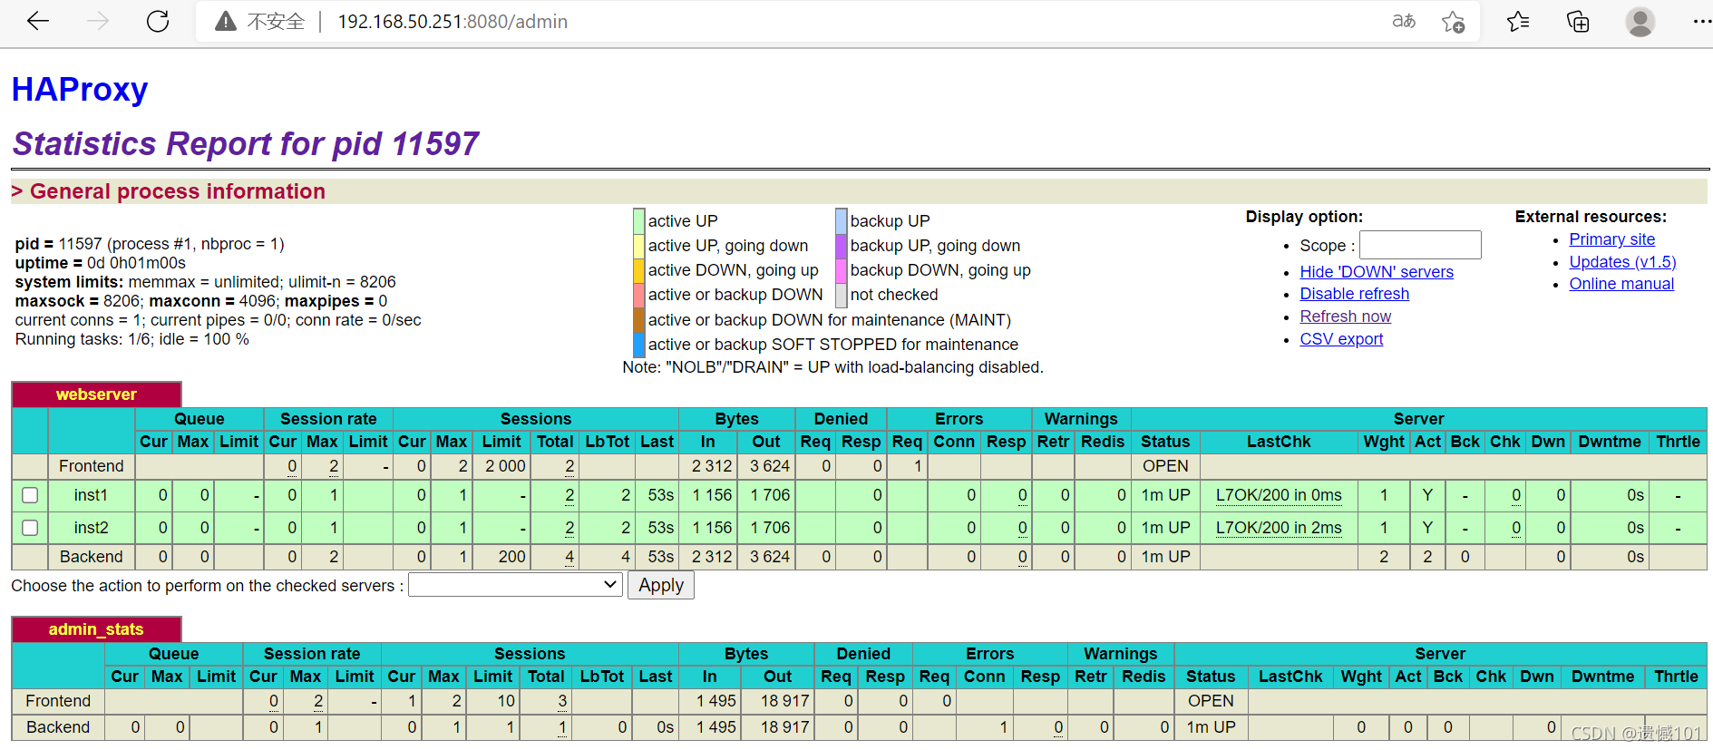Image resolution: width=1713 pixels, height=750 pixels.
Task: Click the browser forward arrow
Action: 98,21
